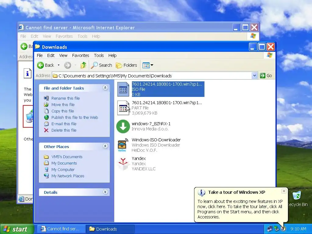
Task: Collapse the Other Places panel
Action: click(x=105, y=146)
